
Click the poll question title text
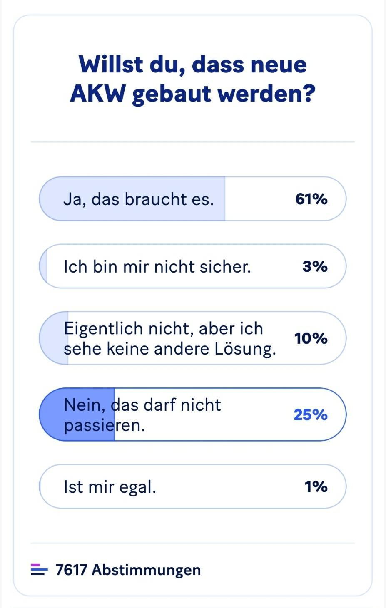point(193,79)
